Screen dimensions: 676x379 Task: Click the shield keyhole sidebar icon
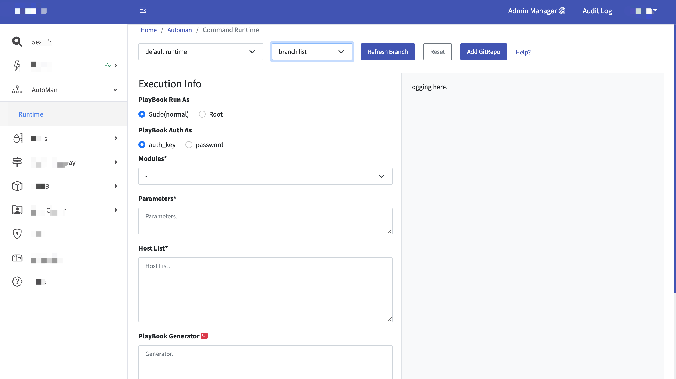coord(17,234)
